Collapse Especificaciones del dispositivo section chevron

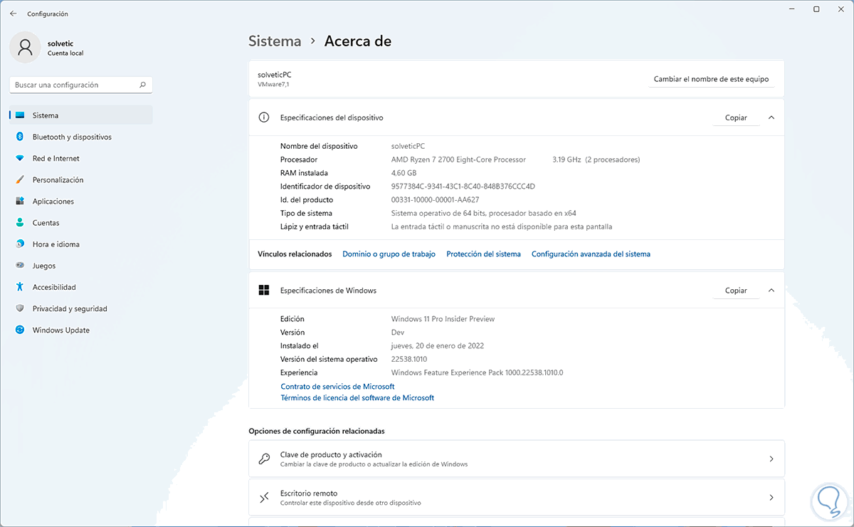(771, 118)
